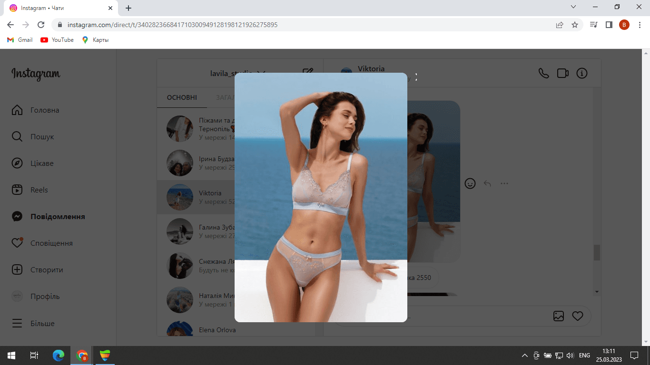The height and width of the screenshot is (365, 650).
Task: Open the Цікаве explore section
Action: tap(32, 163)
